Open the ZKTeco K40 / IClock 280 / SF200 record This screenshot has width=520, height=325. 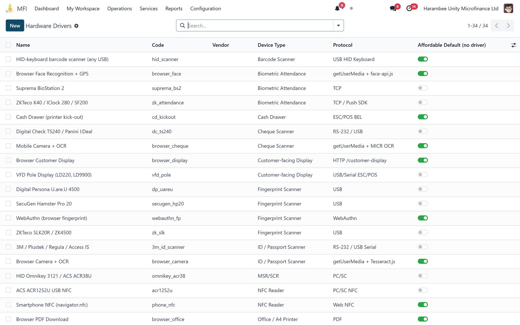pyautogui.click(x=52, y=103)
